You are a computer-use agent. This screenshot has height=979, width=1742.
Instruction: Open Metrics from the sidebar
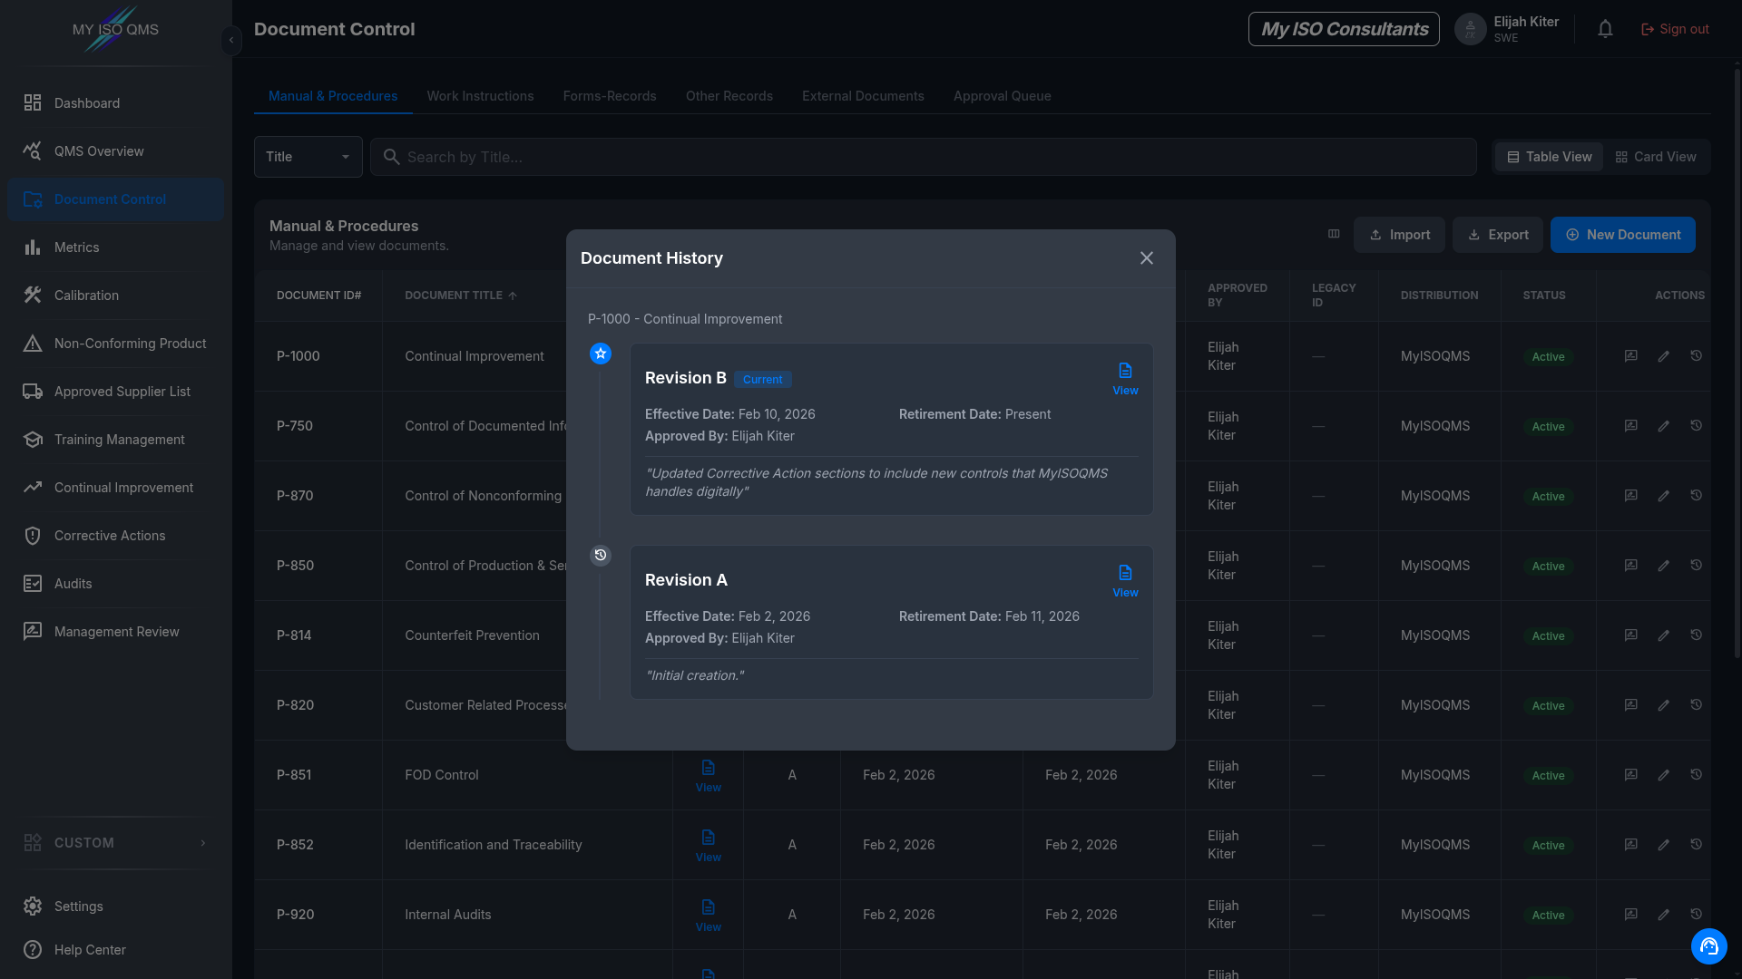[x=115, y=247]
